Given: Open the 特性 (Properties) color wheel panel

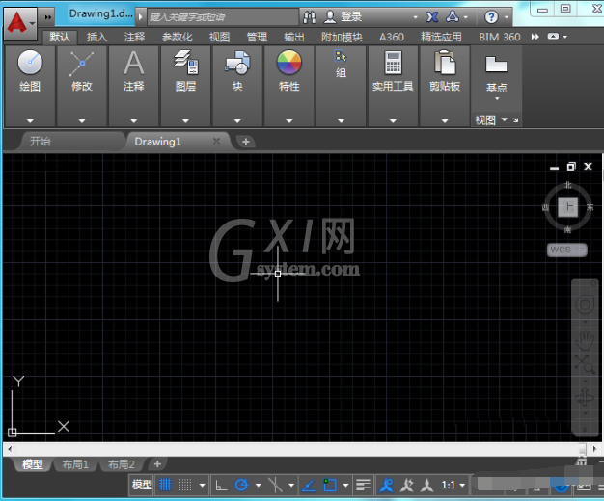Looking at the screenshot, I should pos(288,71).
